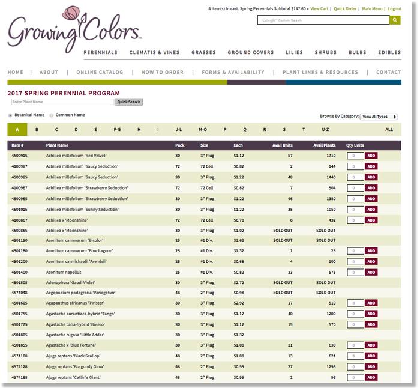Add Agapanthus africanus 'Twister' to cart
This screenshot has height=388, width=420.
(371, 303)
